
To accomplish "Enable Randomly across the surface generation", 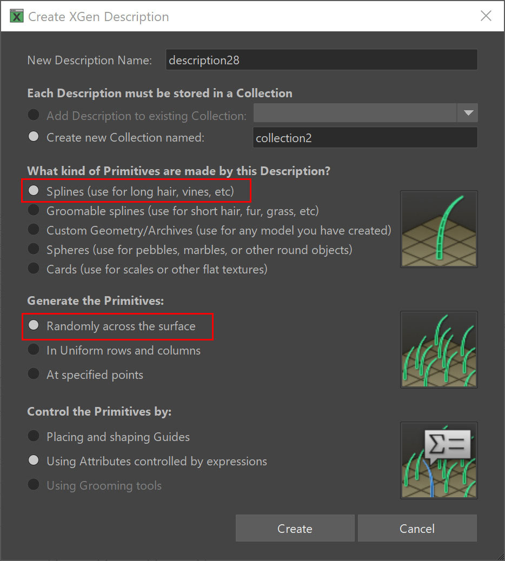I will click(33, 326).
